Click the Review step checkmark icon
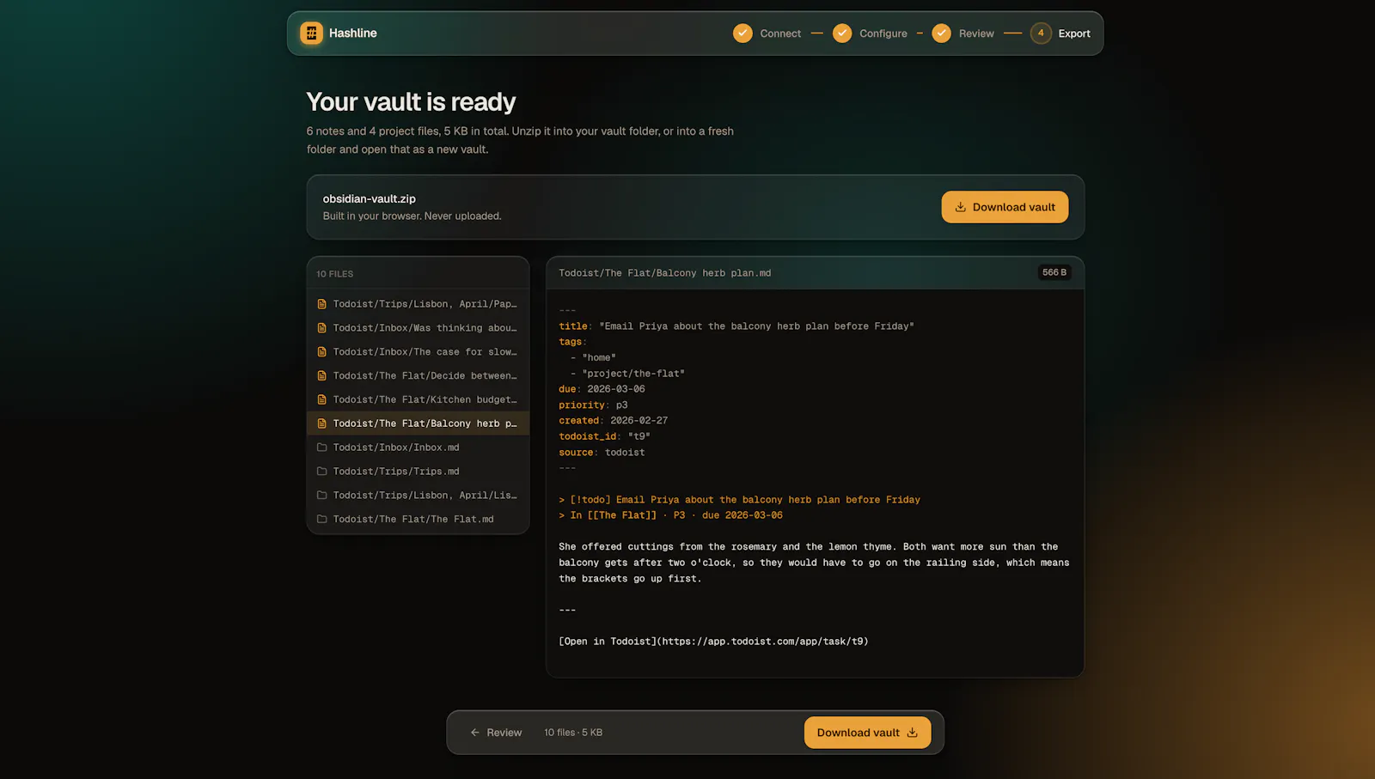 (x=942, y=33)
